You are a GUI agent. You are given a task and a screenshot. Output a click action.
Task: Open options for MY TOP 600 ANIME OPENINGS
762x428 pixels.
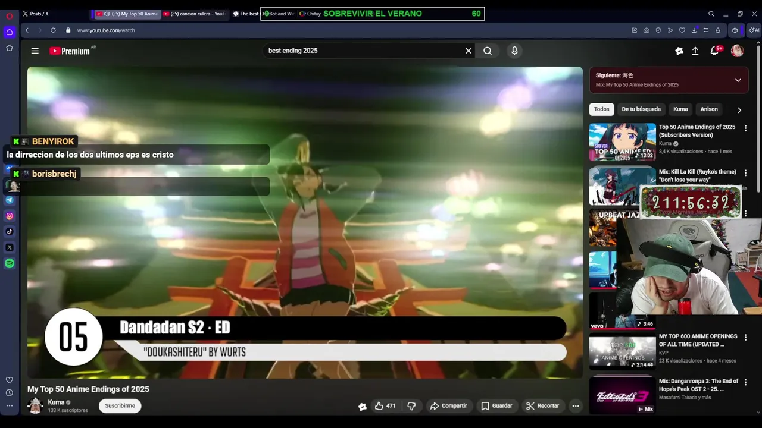pos(745,337)
